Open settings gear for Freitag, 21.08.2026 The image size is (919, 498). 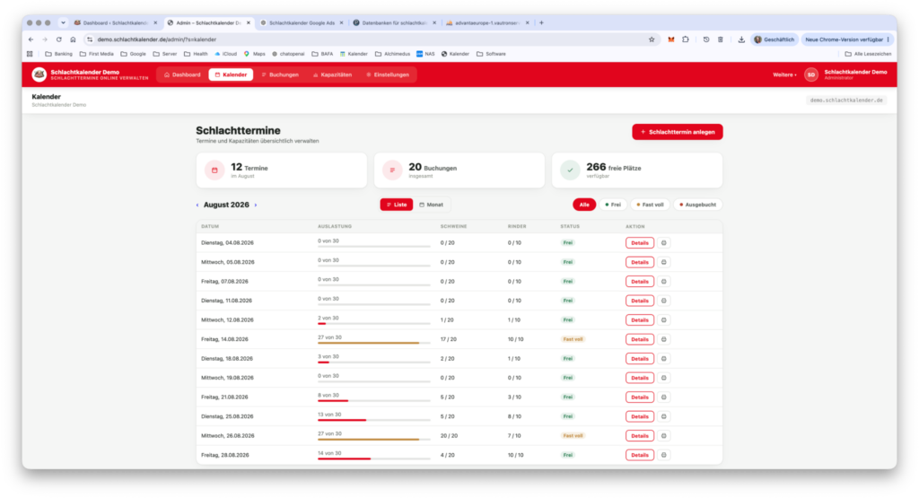[663, 398]
